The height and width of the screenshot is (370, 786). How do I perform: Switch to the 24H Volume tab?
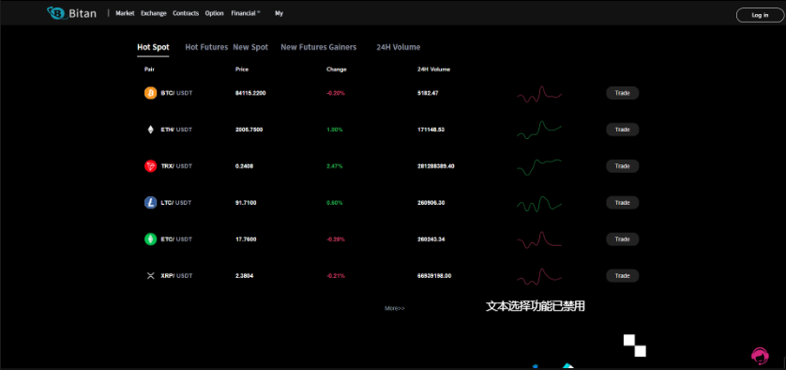399,47
